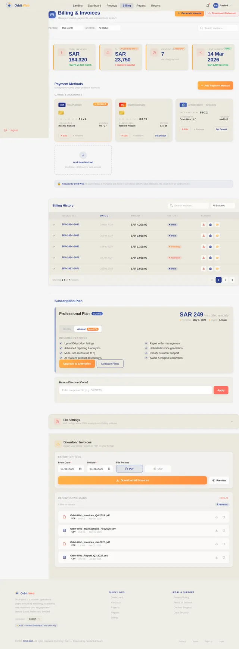Screen dimensions: 239x649
Task: Print invoice INV-2023-0071
Action: click(x=210, y=269)
